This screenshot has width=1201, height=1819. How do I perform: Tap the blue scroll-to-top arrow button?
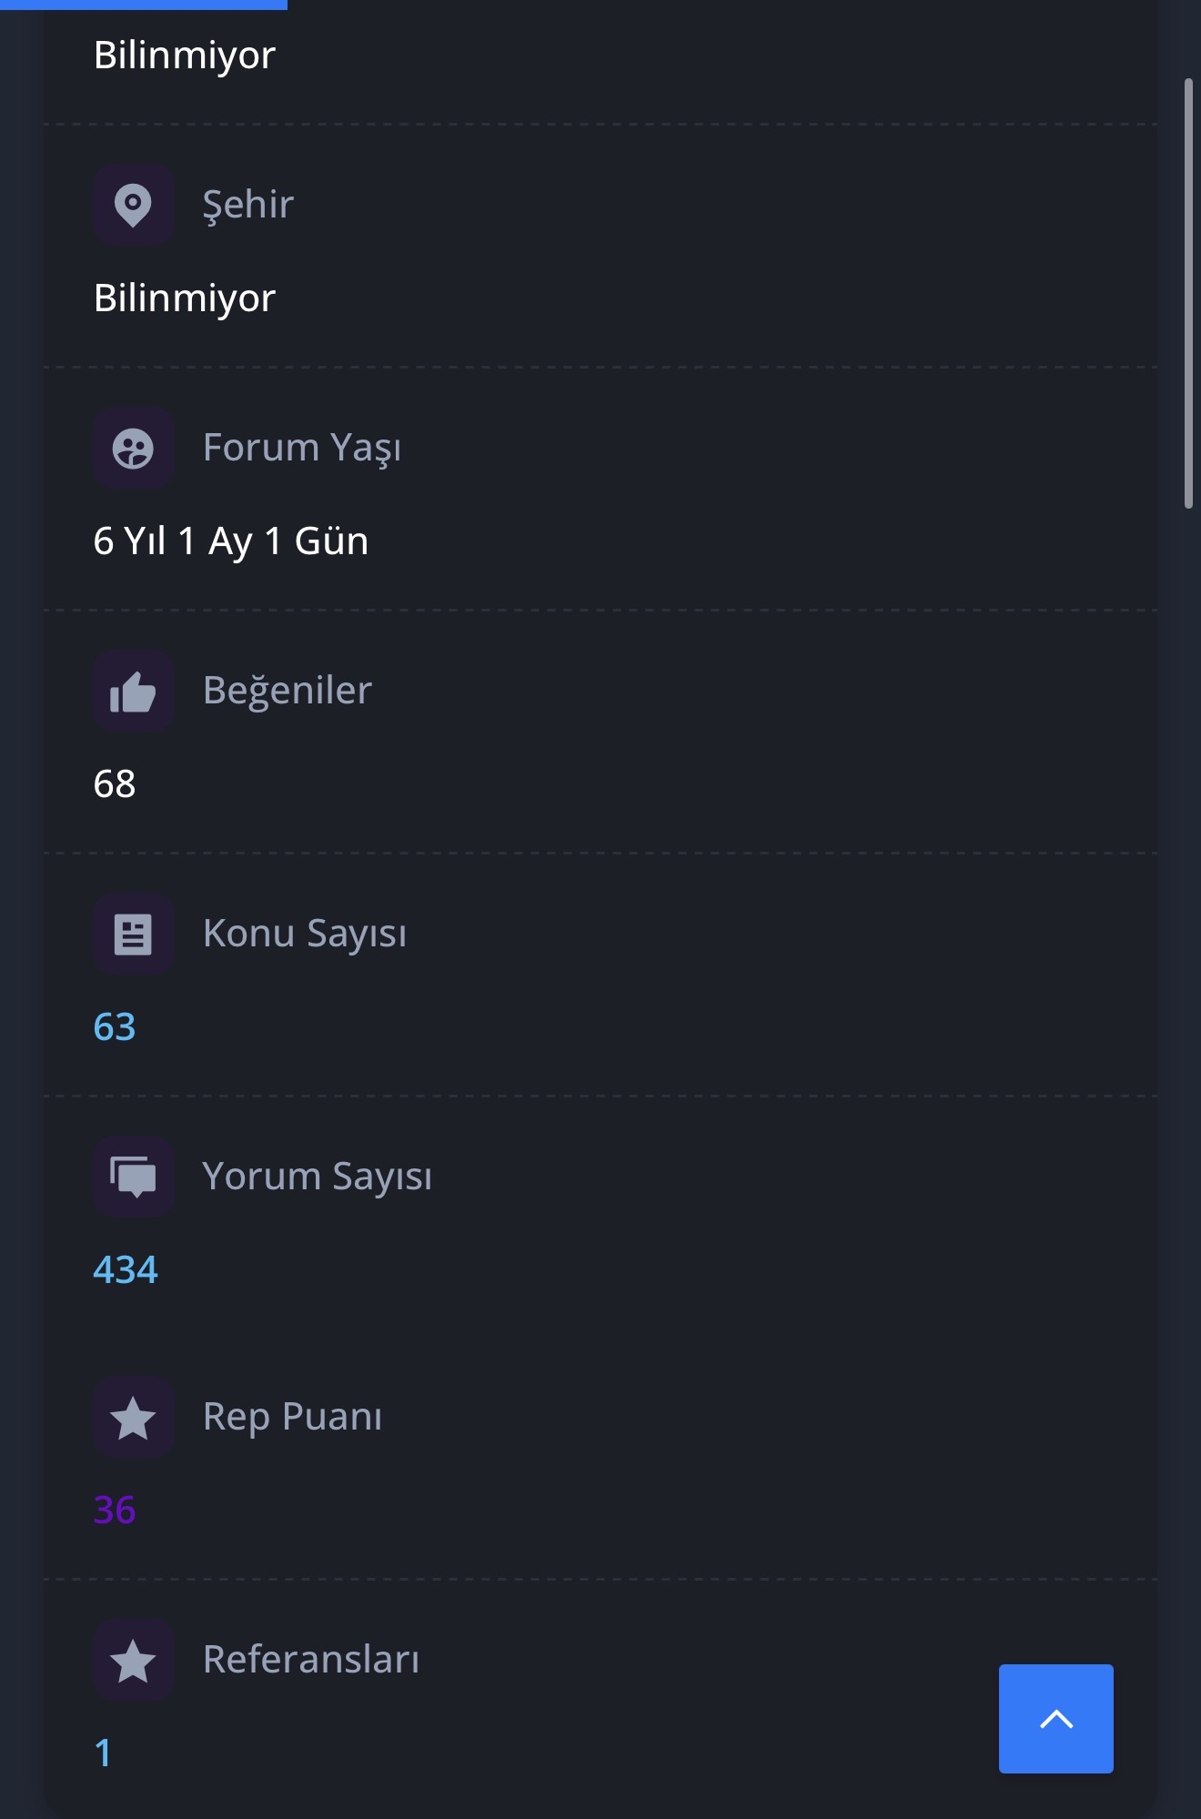1055,1719
